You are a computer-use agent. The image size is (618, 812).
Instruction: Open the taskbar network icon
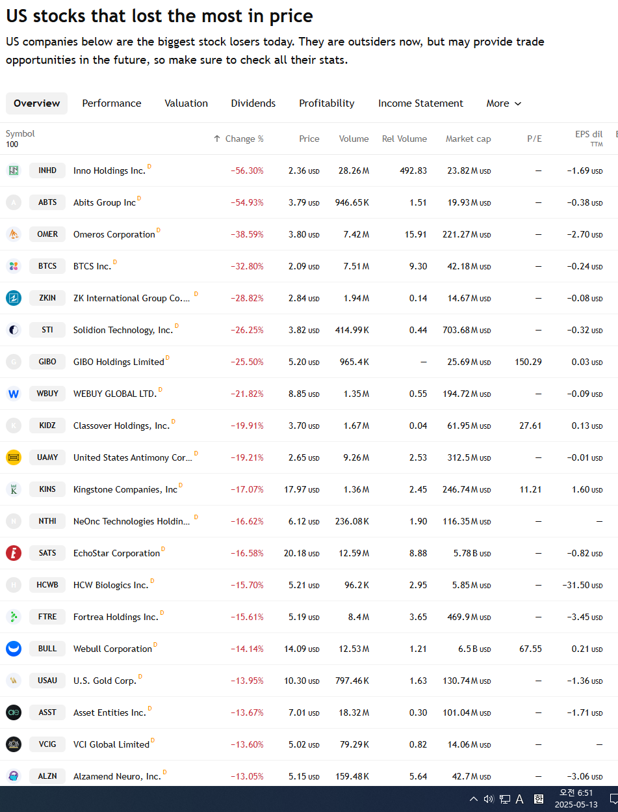(x=505, y=799)
